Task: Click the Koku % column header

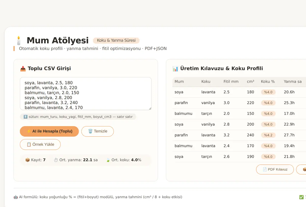Action: click(268, 82)
